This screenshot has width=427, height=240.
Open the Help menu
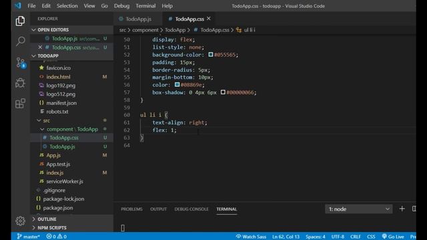coord(167,6)
